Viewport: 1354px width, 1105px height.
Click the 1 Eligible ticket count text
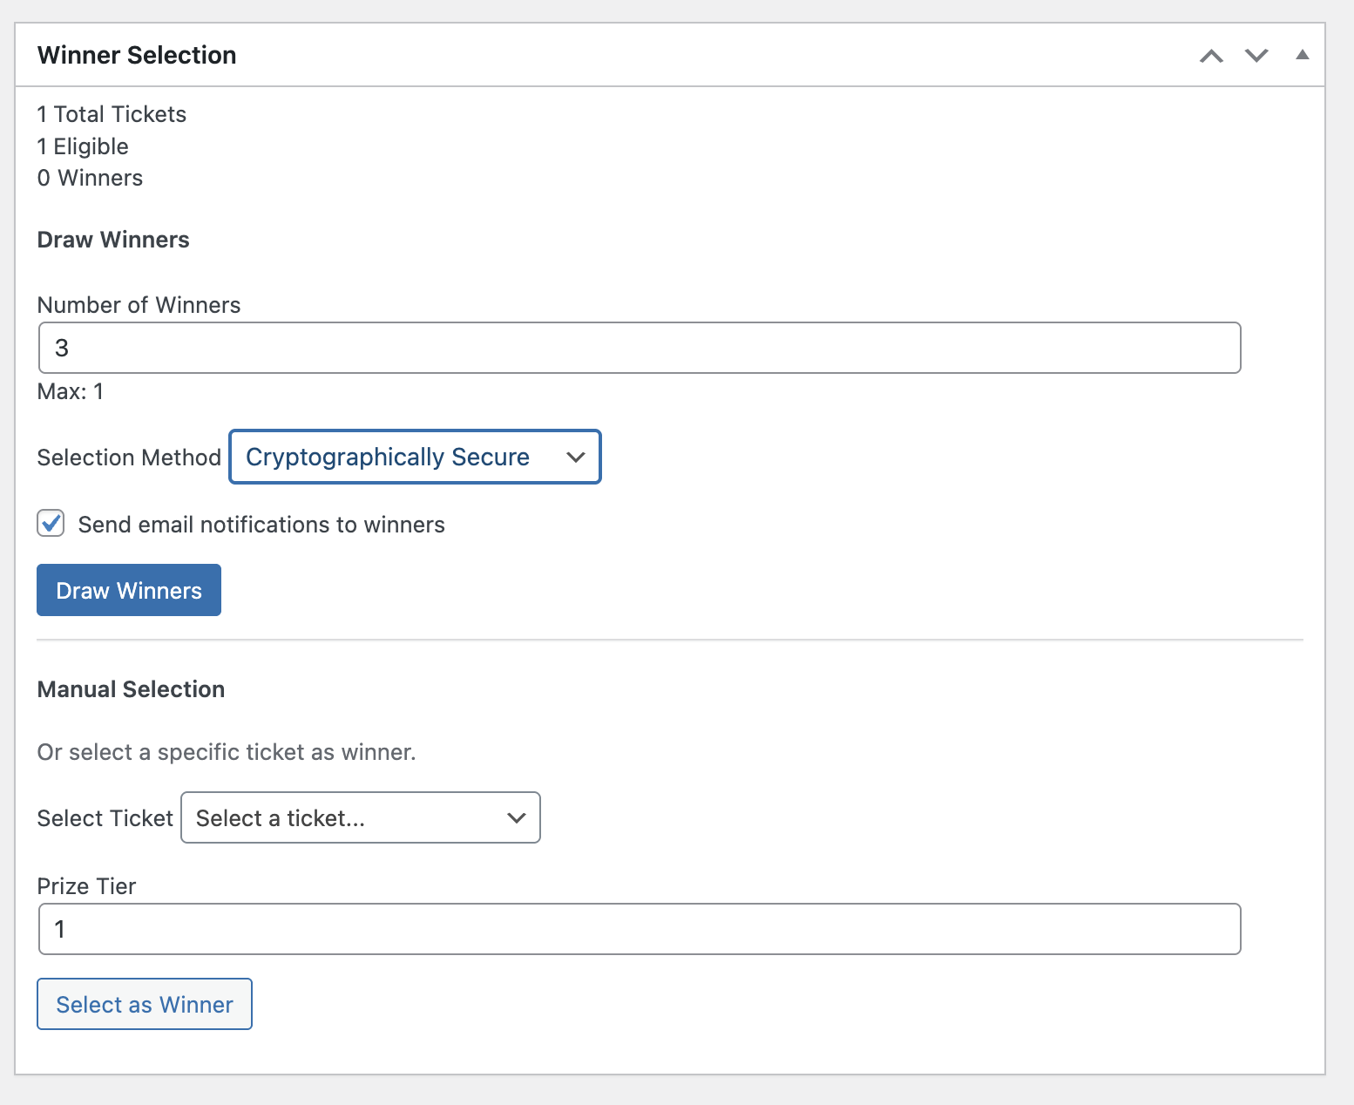tap(82, 146)
